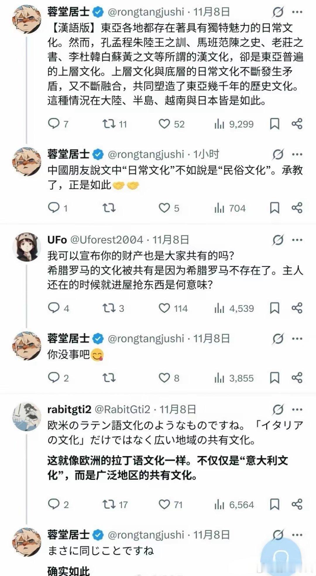316x576 pixels.
Task: Open more options on rabitgti2's post
Action: [x=297, y=409]
